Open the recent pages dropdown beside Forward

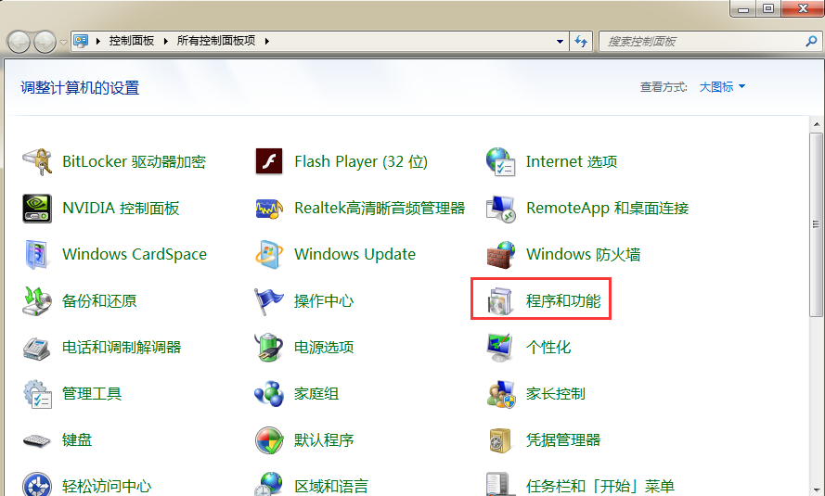coord(64,42)
